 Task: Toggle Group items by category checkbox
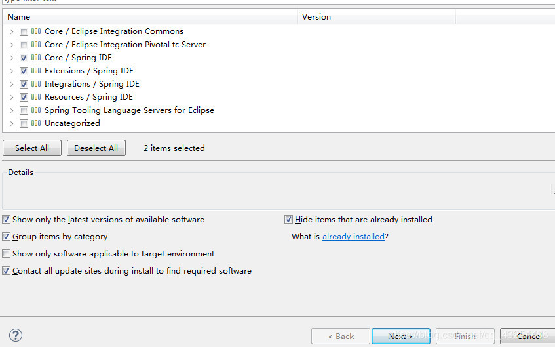pyautogui.click(x=6, y=237)
